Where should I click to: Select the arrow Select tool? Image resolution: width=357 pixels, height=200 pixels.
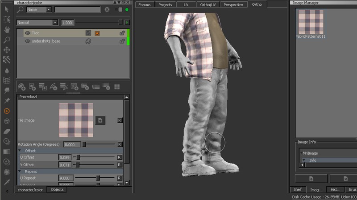pos(7,9)
